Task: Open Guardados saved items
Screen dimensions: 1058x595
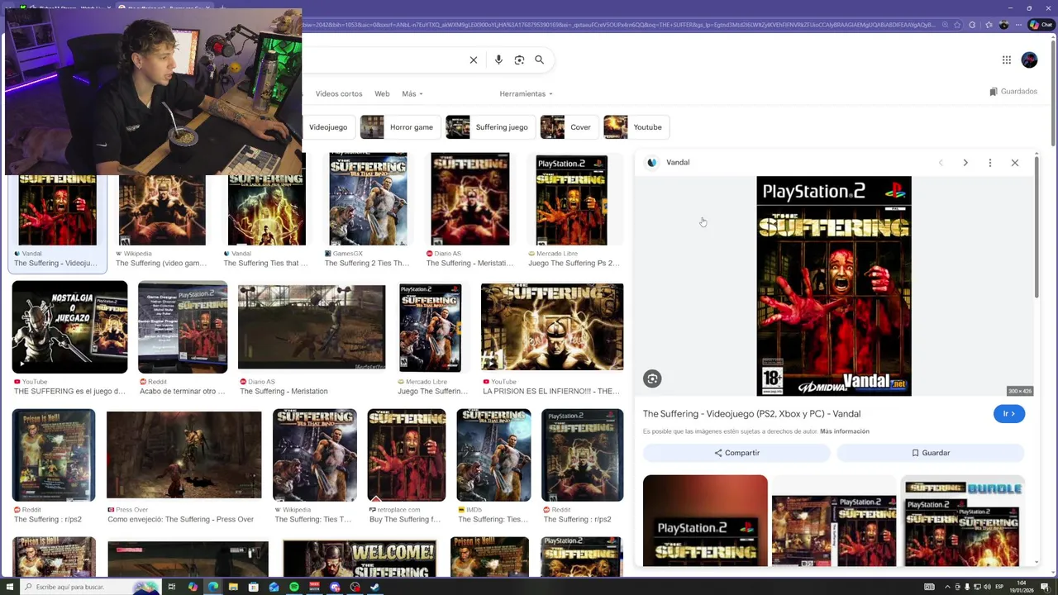Action: click(x=1013, y=92)
